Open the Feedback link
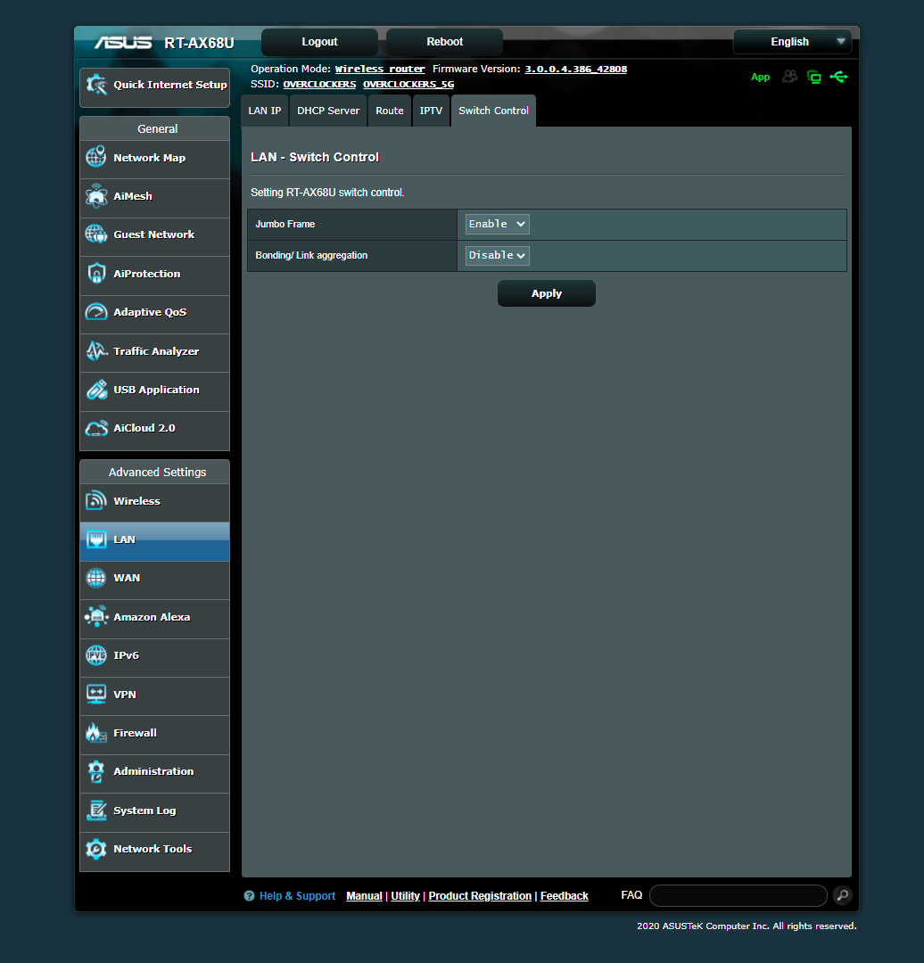The height and width of the screenshot is (963, 924). tap(564, 896)
